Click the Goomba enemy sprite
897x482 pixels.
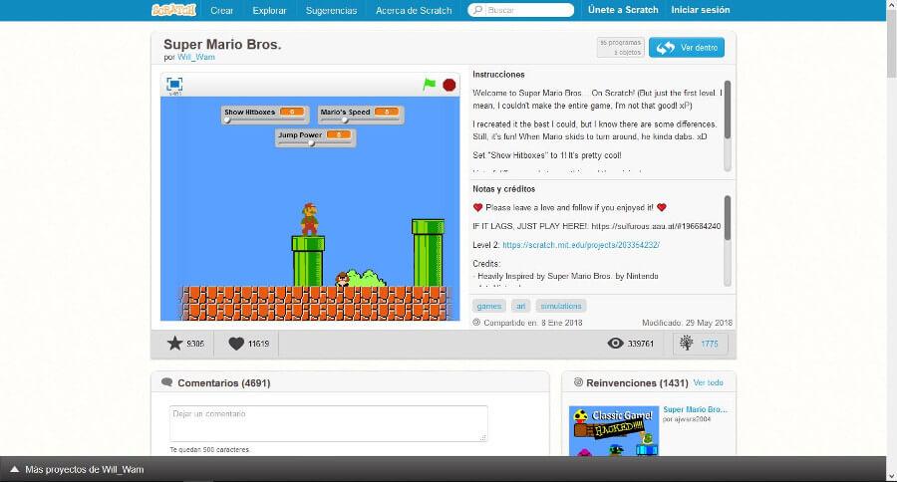[x=342, y=279]
